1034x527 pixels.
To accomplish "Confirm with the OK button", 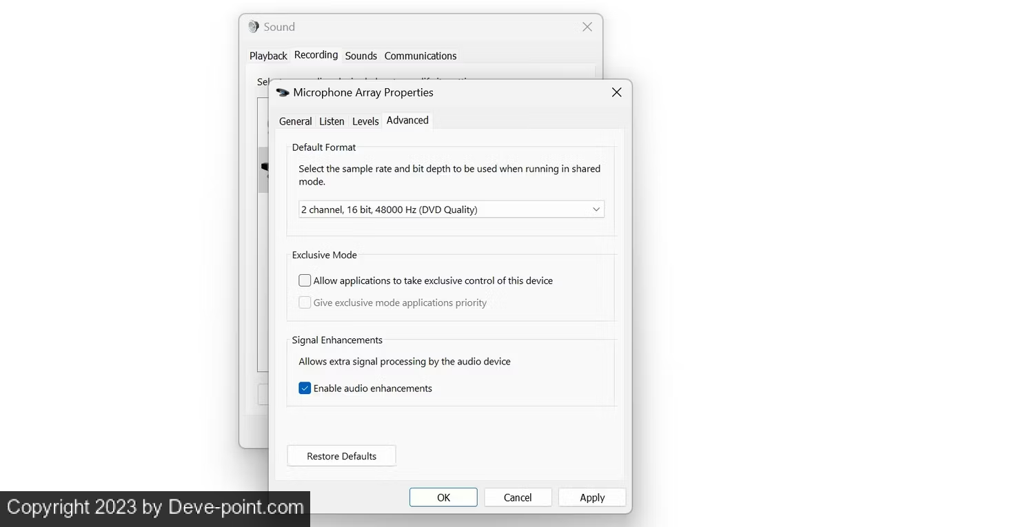I will (x=443, y=497).
